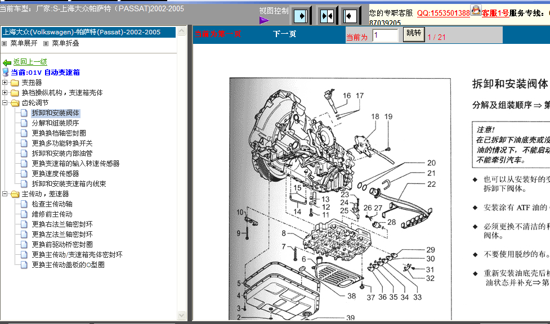550x324 pixels.
Task: Click the tree panel scrollbar down arrow
Action: tap(181, 315)
